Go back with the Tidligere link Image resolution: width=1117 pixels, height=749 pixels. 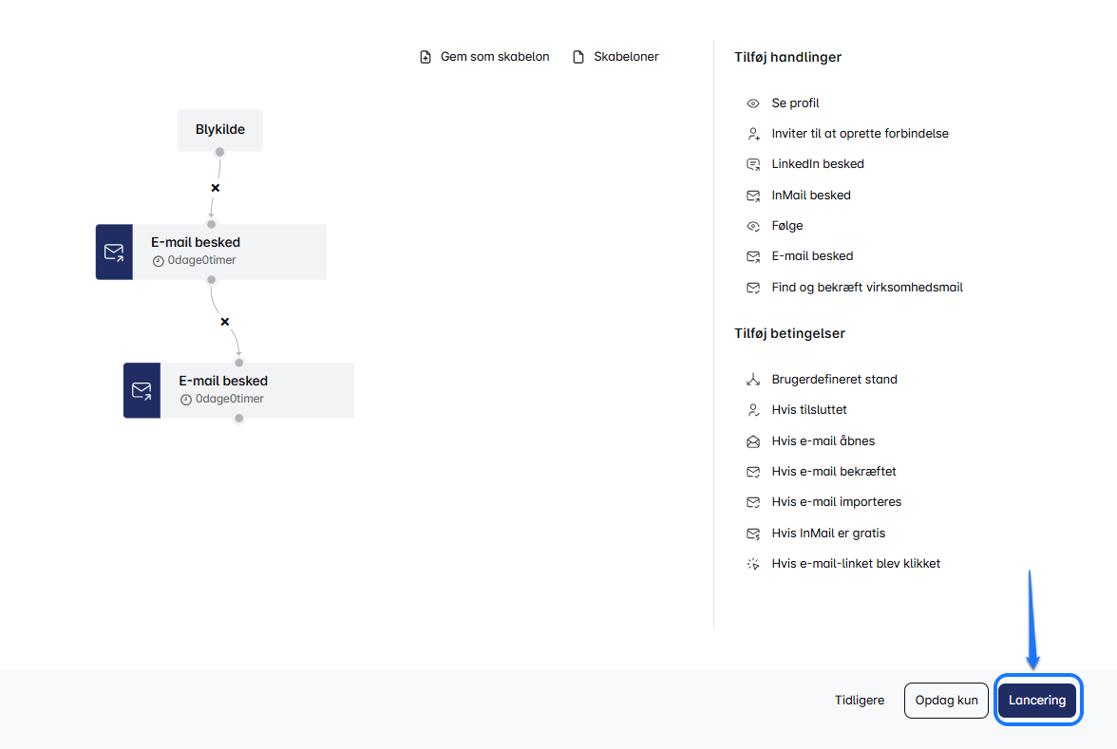859,701
